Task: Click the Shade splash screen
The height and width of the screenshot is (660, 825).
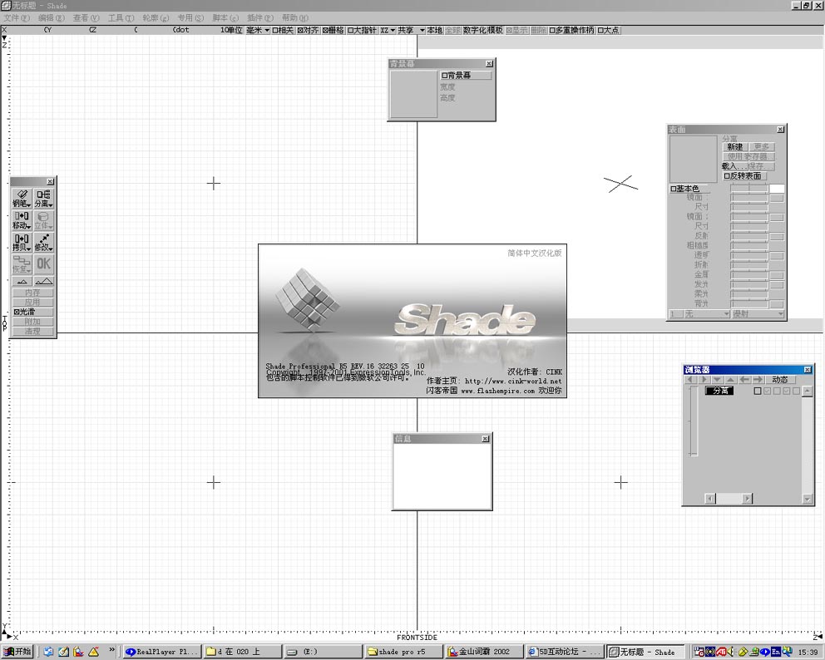Action: coord(412,321)
